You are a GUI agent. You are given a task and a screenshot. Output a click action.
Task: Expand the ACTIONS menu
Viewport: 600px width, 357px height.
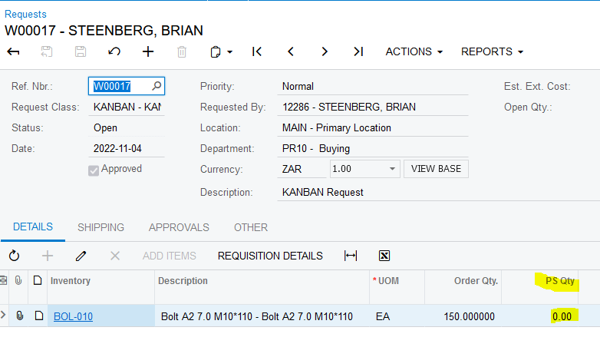[414, 51]
